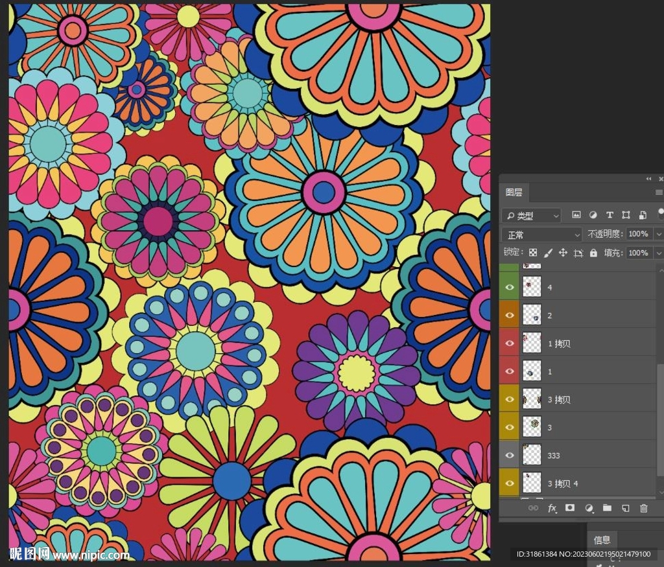
Task: Delete layer with trash icon
Action: 644,508
